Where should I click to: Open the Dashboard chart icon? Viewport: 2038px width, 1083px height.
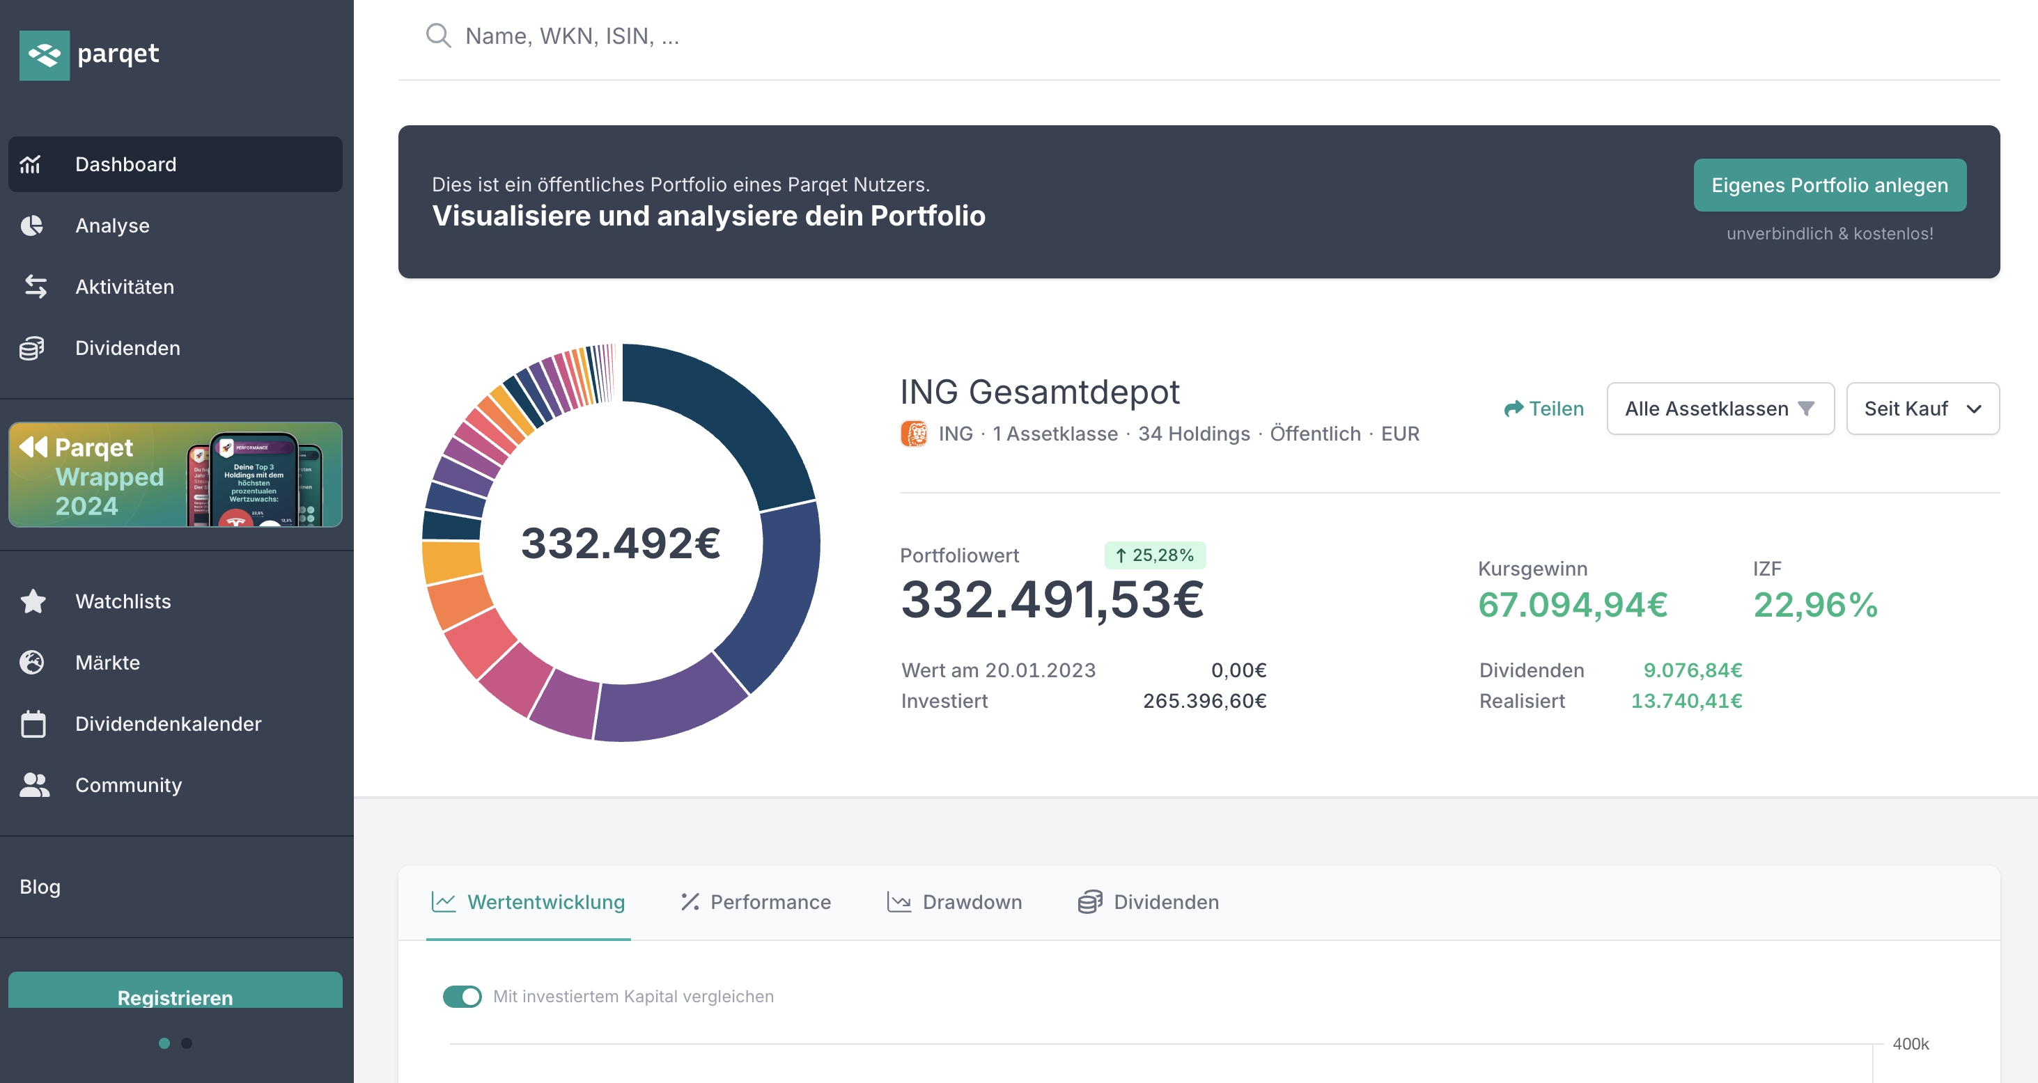click(x=31, y=164)
